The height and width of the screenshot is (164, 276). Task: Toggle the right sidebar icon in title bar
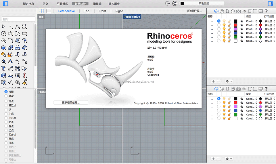pos(270,3)
